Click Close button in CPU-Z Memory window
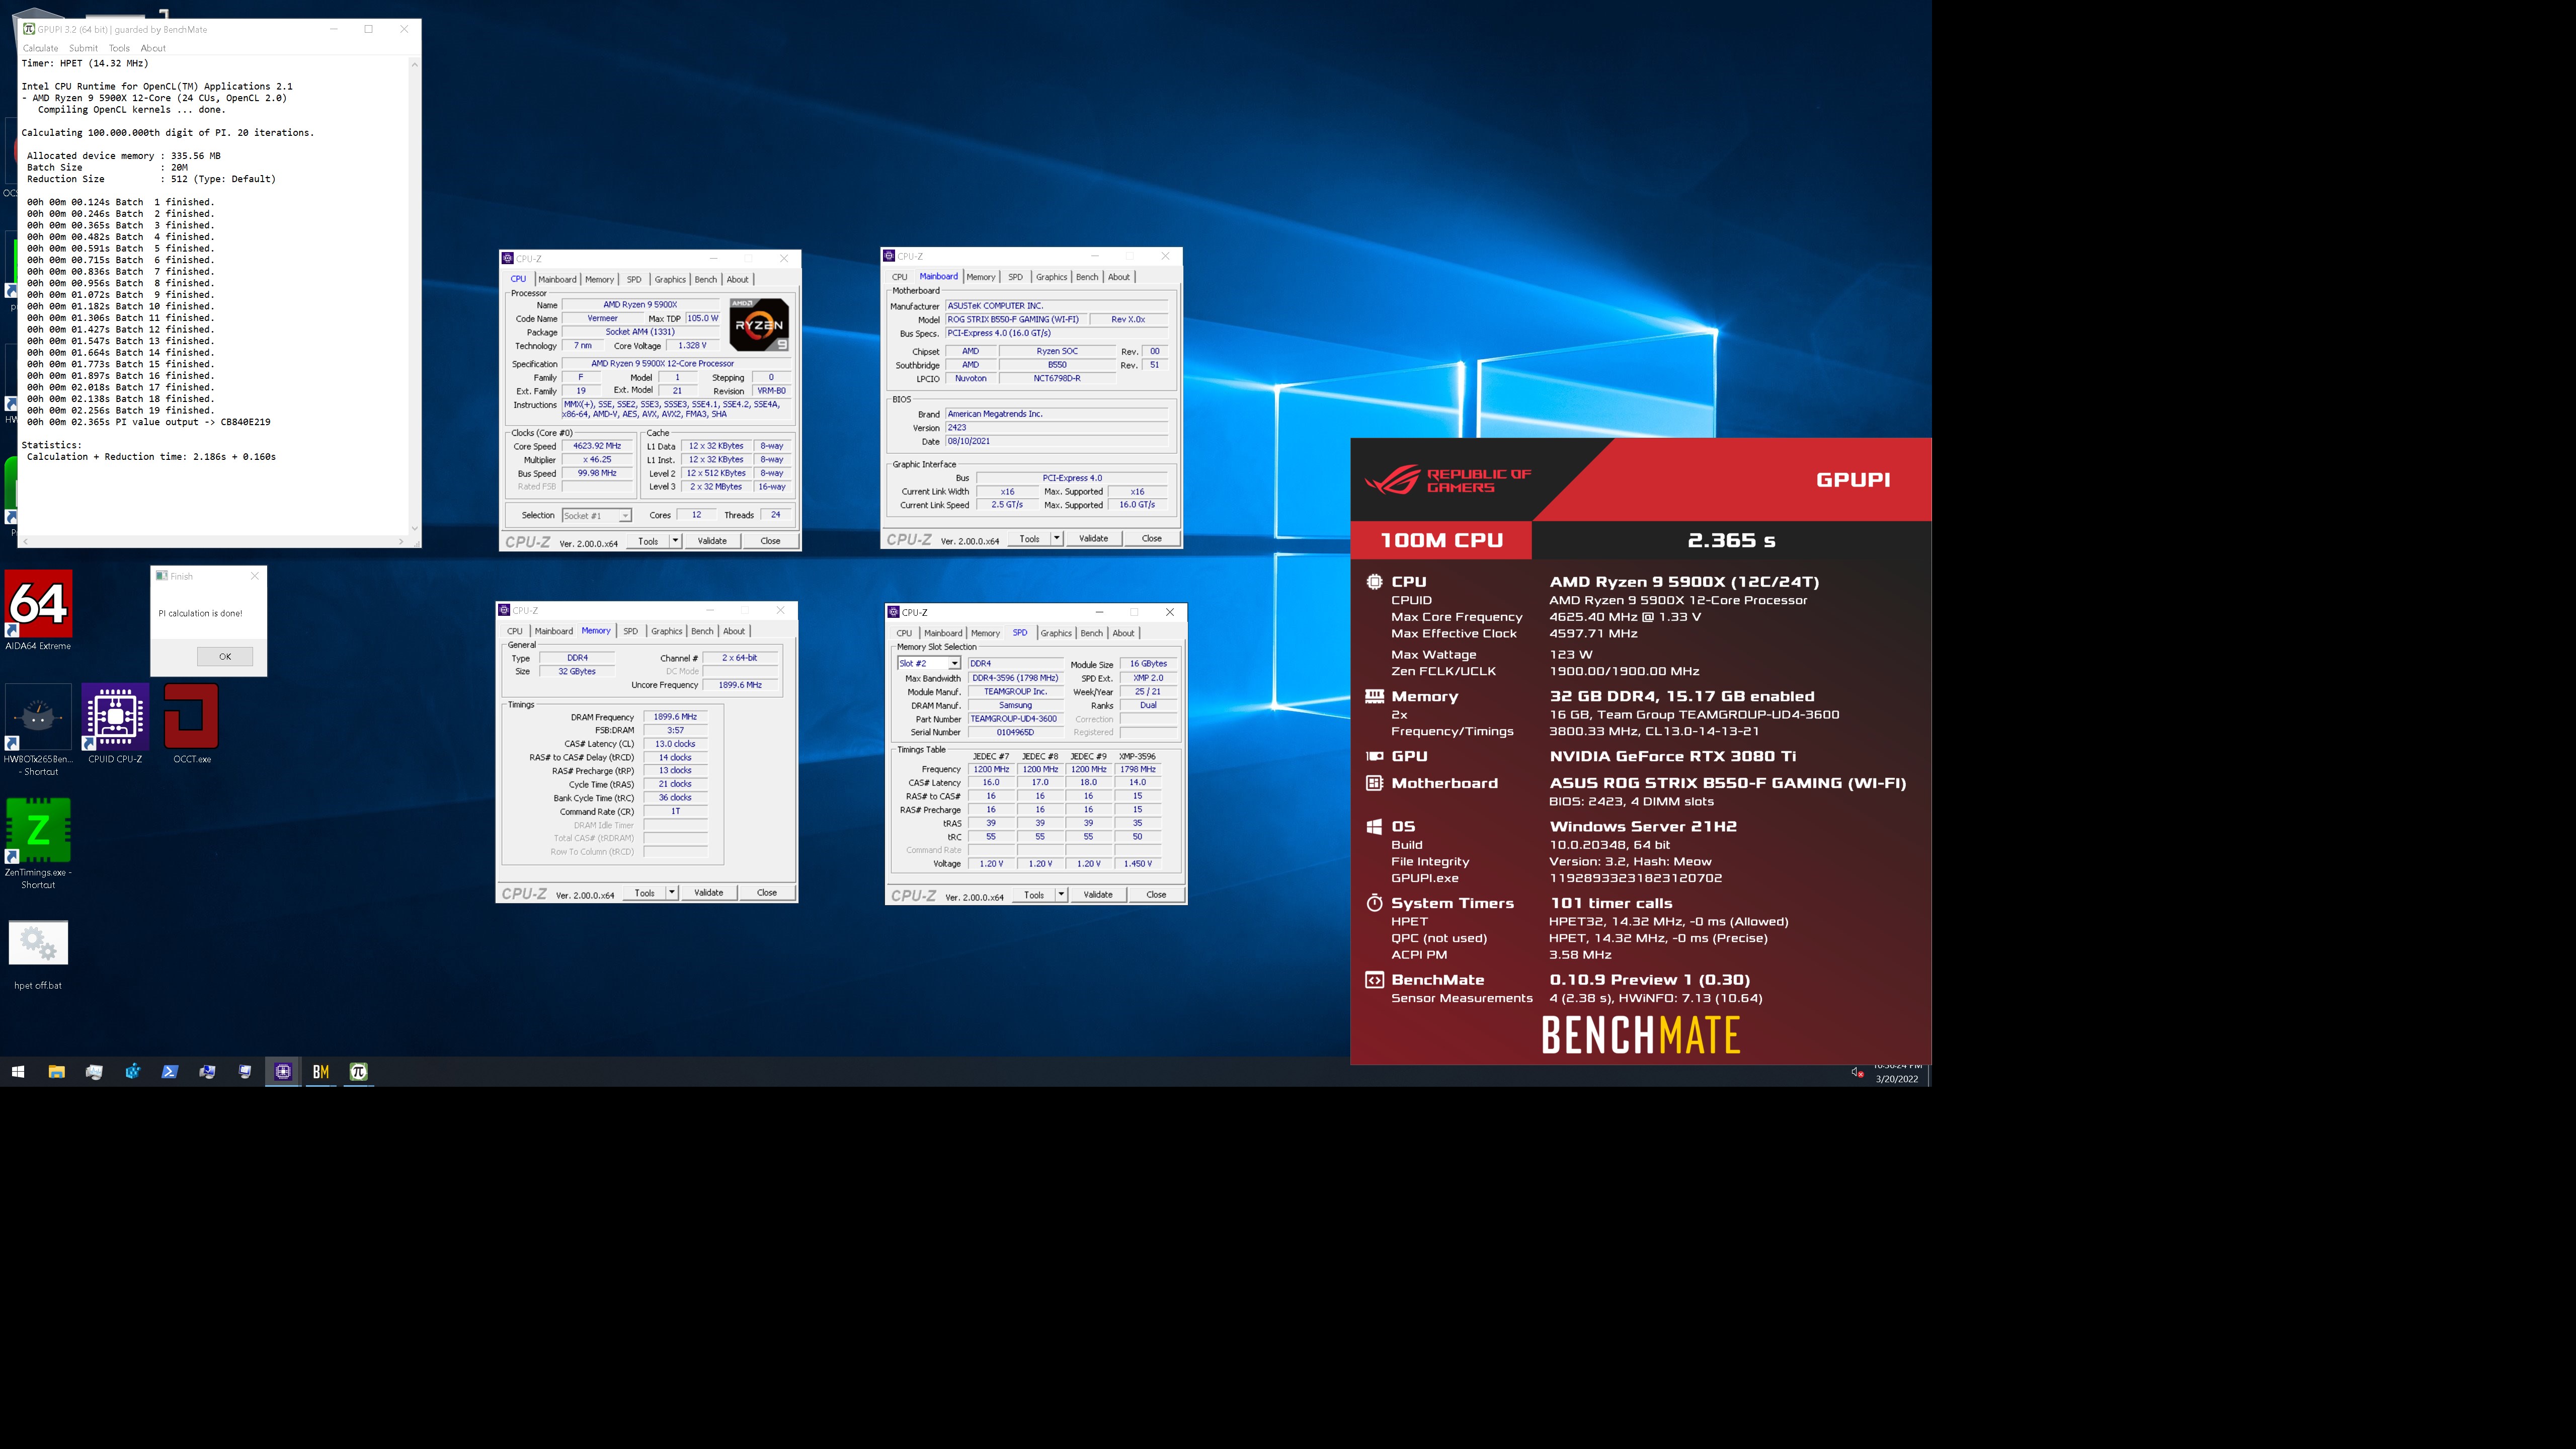Viewport: 2576px width, 1449px height. 767,893
